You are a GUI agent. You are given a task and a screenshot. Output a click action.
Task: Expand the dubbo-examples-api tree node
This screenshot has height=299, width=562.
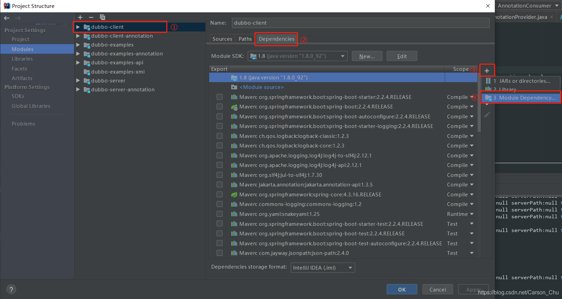[78, 63]
